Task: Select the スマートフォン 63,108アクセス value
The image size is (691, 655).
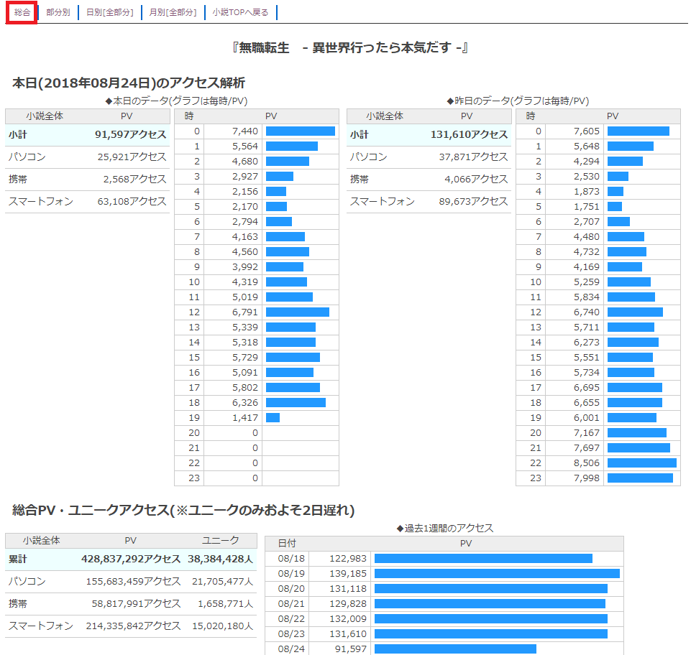Action: click(132, 202)
